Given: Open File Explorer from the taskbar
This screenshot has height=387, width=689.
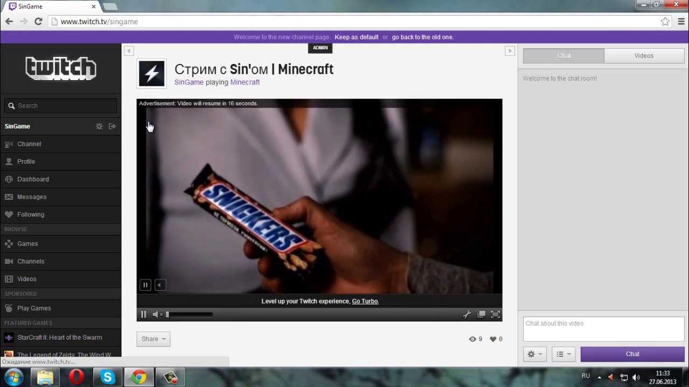Looking at the screenshot, I should point(46,377).
